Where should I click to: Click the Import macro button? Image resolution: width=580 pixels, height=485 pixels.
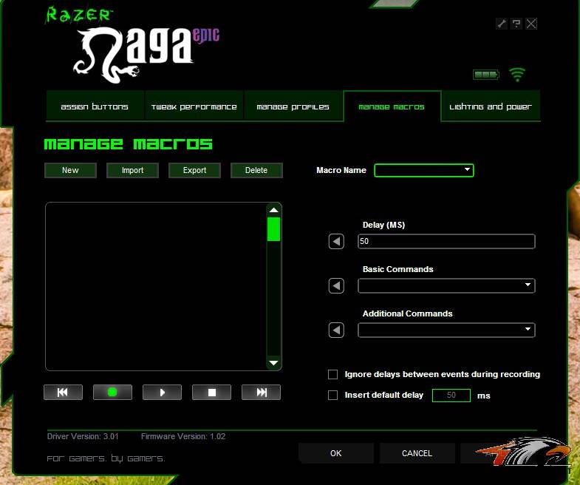pos(132,170)
